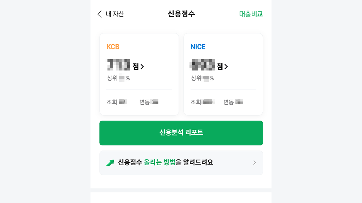Screen dimensions: 362x203
Task: Select the NICE card panel
Action: tap(223, 74)
